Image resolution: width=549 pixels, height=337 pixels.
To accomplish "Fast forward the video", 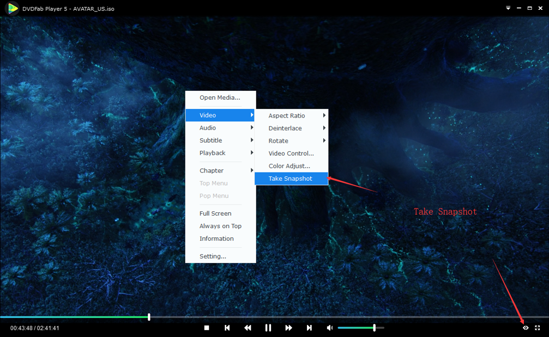I will click(288, 328).
